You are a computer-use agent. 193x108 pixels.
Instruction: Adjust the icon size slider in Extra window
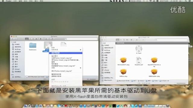click(x=91, y=79)
